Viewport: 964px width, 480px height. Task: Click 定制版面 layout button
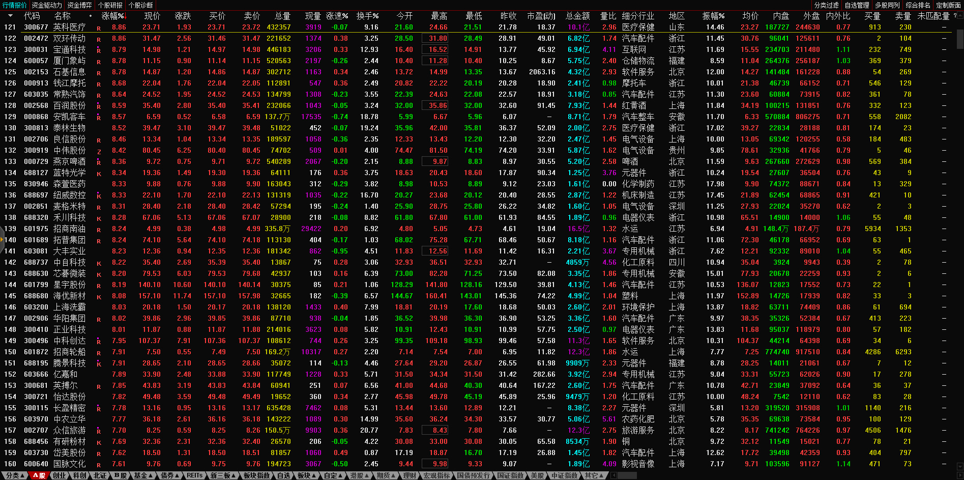click(x=948, y=5)
